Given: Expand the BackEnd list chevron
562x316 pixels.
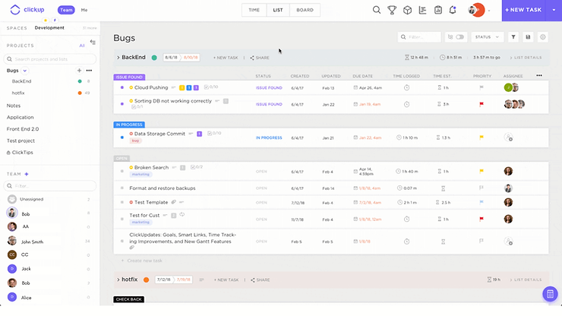Looking at the screenshot, I should 118,58.
